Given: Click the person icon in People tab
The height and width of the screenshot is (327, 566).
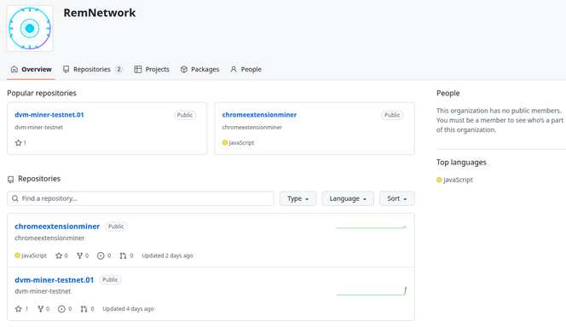Looking at the screenshot, I should point(234,69).
